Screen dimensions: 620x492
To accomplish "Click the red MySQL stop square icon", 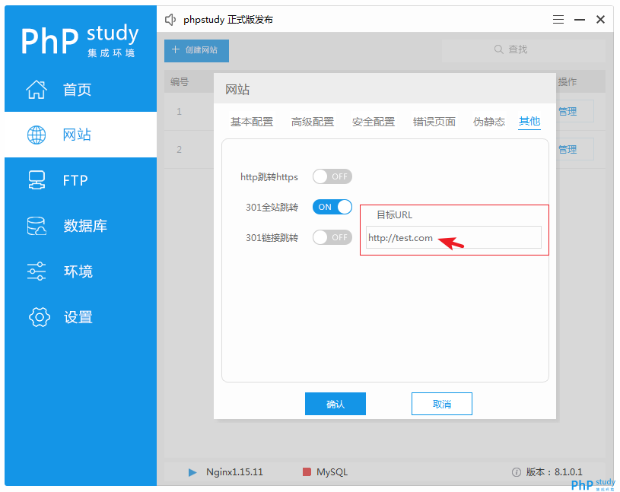I will [x=307, y=471].
